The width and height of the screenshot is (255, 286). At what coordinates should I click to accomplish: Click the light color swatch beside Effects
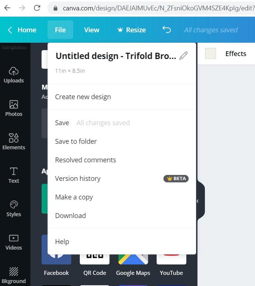[x=210, y=53]
